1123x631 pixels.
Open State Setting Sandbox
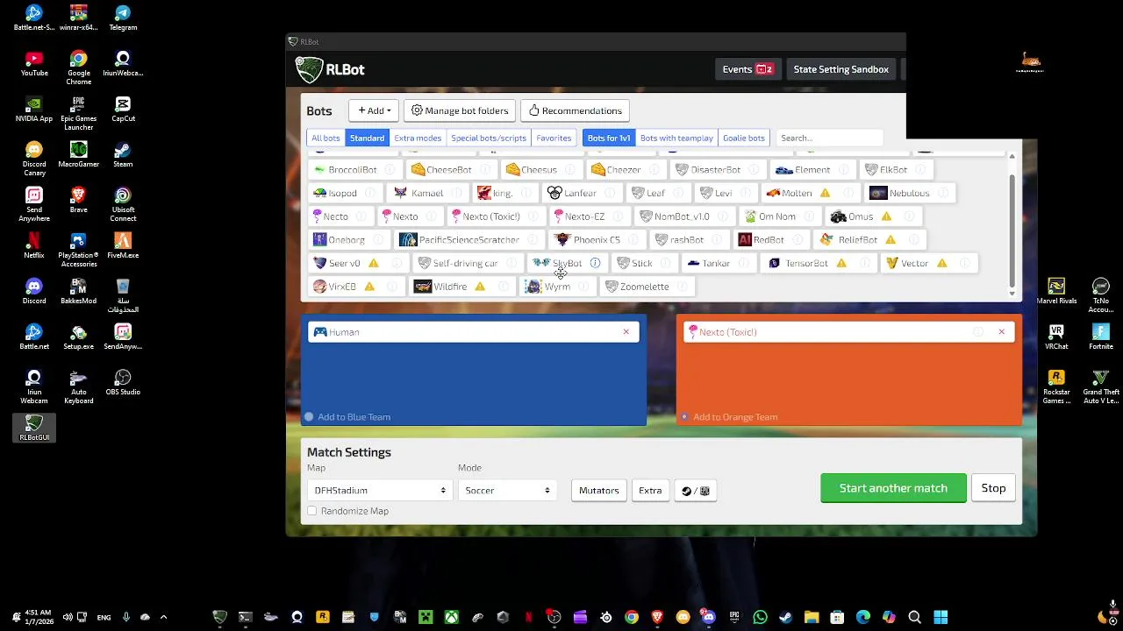(x=840, y=69)
